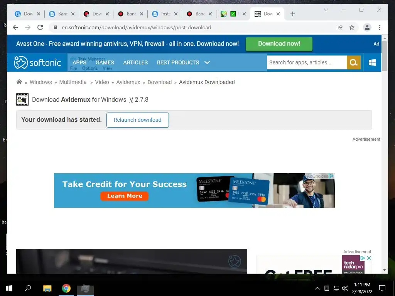The width and height of the screenshot is (395, 296).
Task: Click the tray icon left of network icon
Action: click(327, 288)
